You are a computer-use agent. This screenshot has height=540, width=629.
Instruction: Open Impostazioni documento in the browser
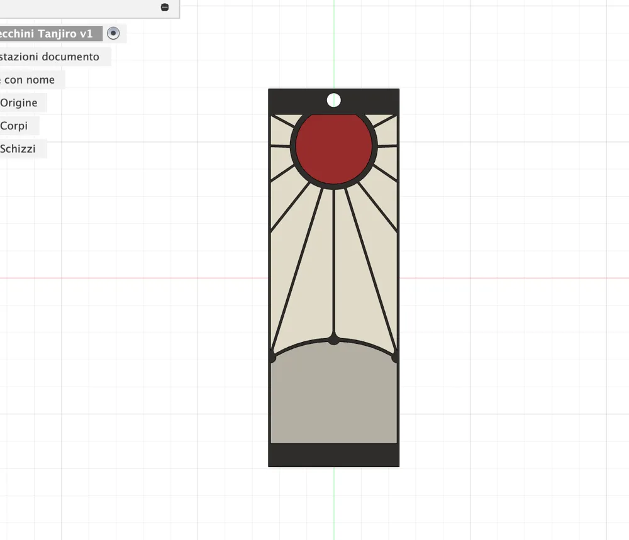tap(50, 57)
